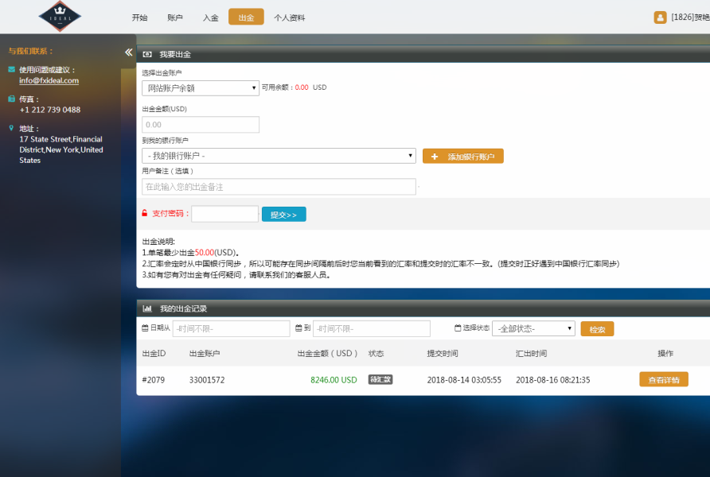
Task: Go to the 入金 deposit tab
Action: [x=210, y=17]
